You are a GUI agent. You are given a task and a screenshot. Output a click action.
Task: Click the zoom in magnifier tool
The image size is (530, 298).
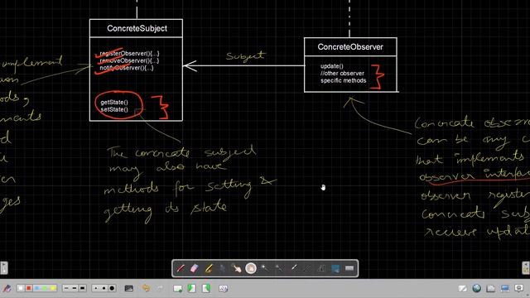[265, 268]
